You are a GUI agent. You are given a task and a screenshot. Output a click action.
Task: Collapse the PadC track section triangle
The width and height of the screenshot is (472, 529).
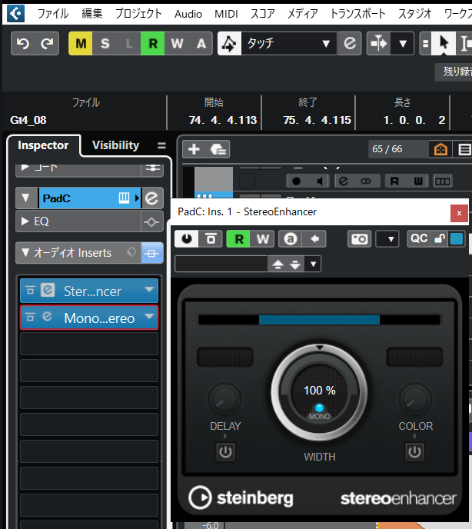pos(25,198)
